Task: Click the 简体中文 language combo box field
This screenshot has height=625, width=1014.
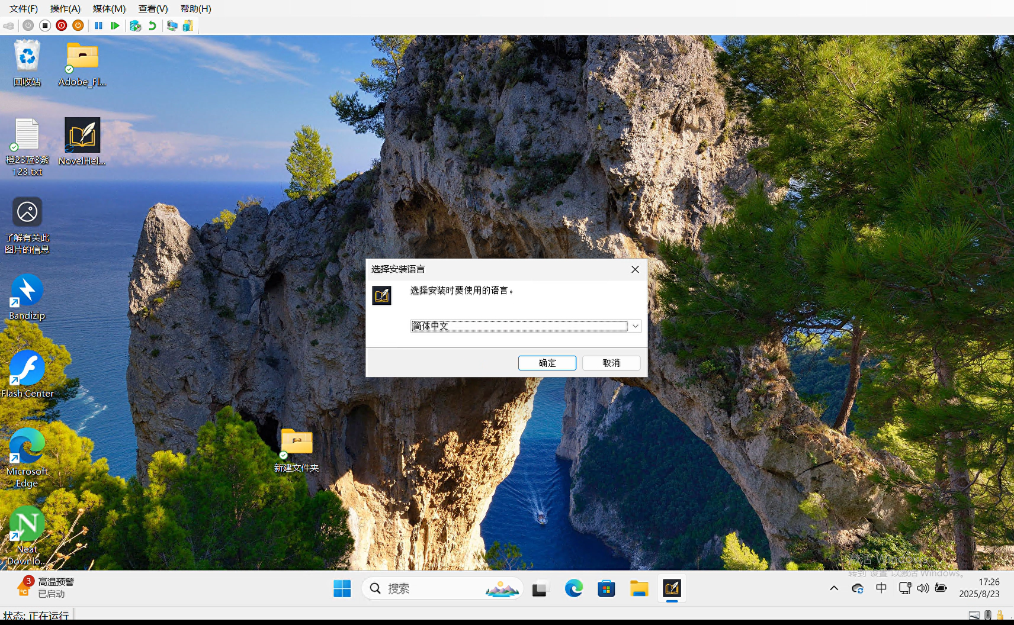Action: pyautogui.click(x=519, y=326)
